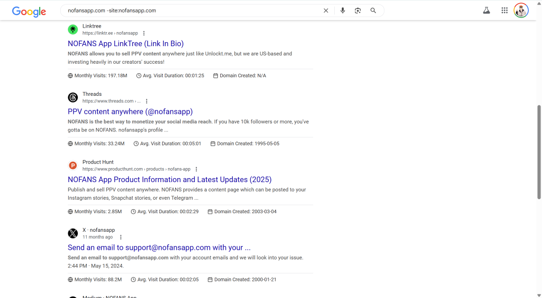The image size is (542, 298).
Task: Click globe icon beside Monthly Visits: 2.85M
Action: pos(70,212)
